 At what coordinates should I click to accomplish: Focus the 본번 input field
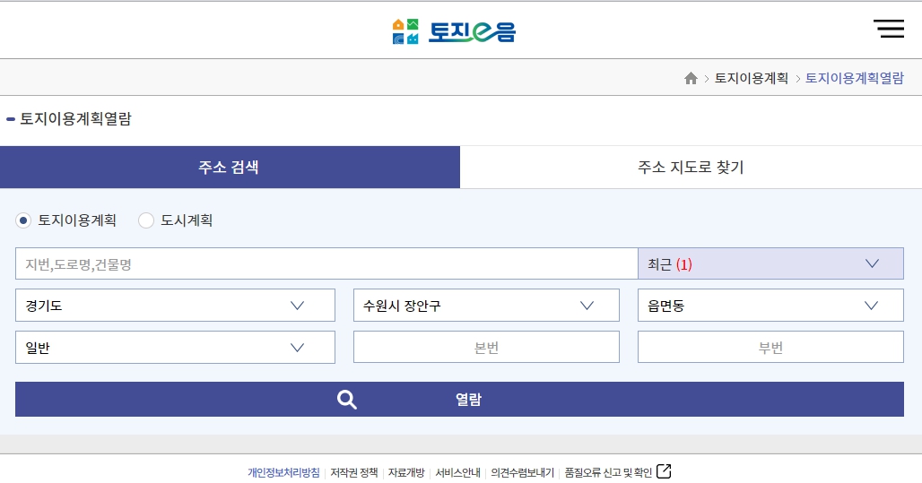click(x=486, y=348)
